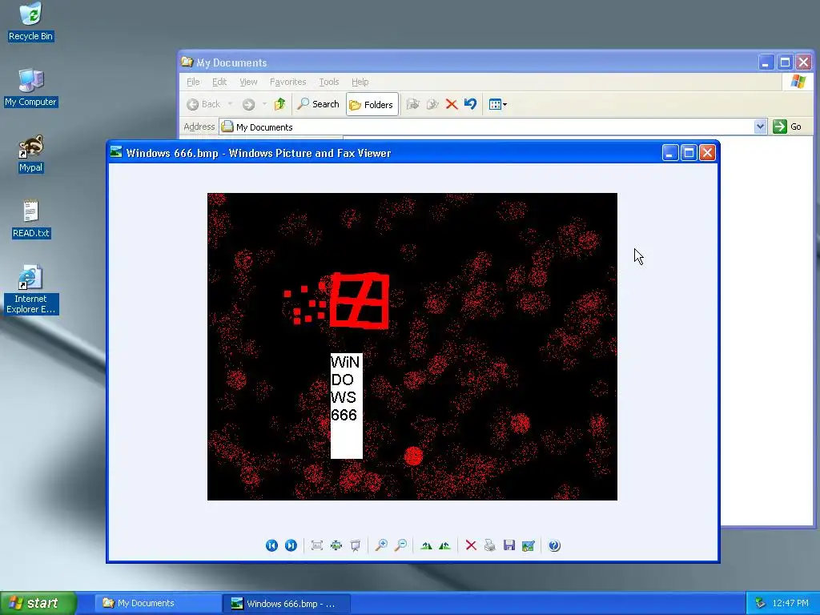Open Back button history dropdown arrow

[x=230, y=104]
